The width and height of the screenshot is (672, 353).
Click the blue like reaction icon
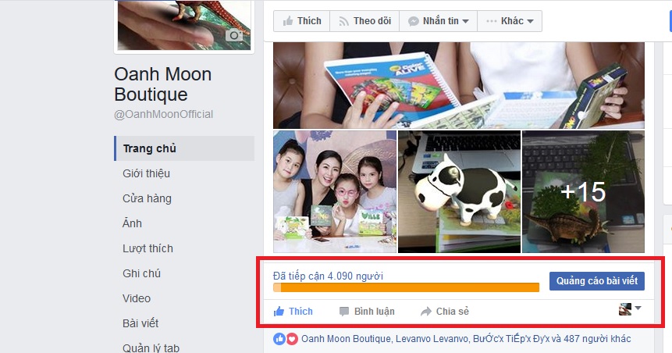pos(279,339)
